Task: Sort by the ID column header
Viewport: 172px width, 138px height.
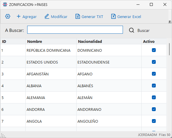Action: [x=13, y=41]
